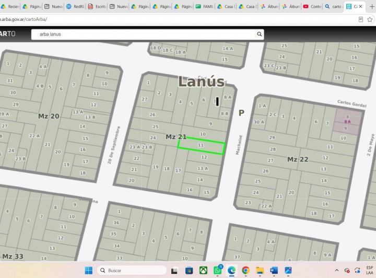
Task: Click the 'P' section letter on Machaint
Action: (241, 113)
